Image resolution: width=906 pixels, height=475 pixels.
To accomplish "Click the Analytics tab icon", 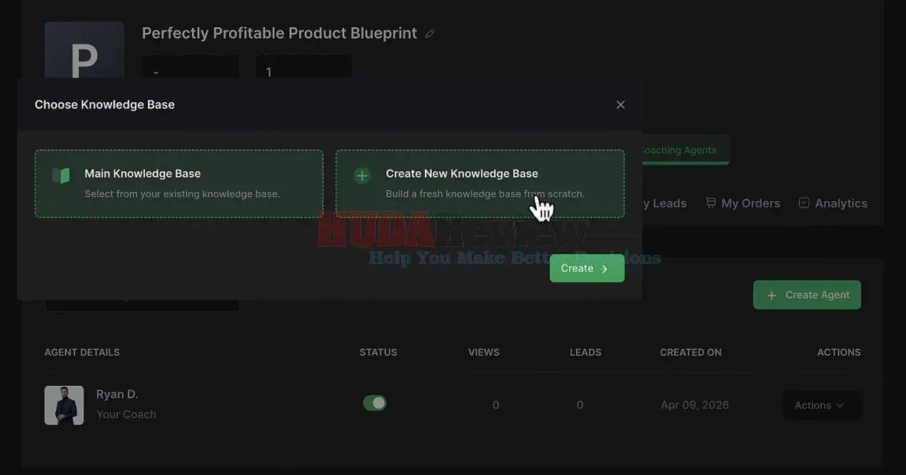I will point(804,203).
